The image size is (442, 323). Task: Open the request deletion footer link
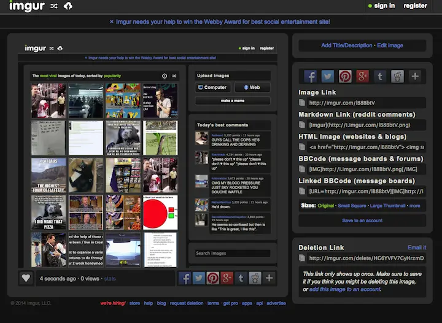coord(187,303)
